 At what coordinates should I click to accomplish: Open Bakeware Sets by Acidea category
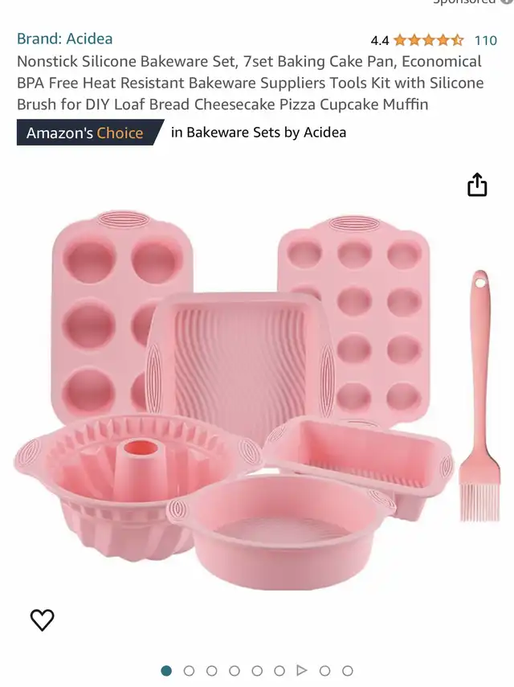pos(259,133)
